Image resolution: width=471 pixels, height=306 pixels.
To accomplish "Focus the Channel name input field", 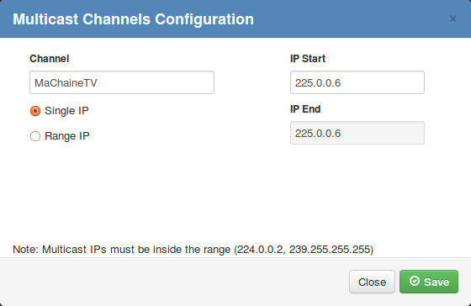I will 122,82.
